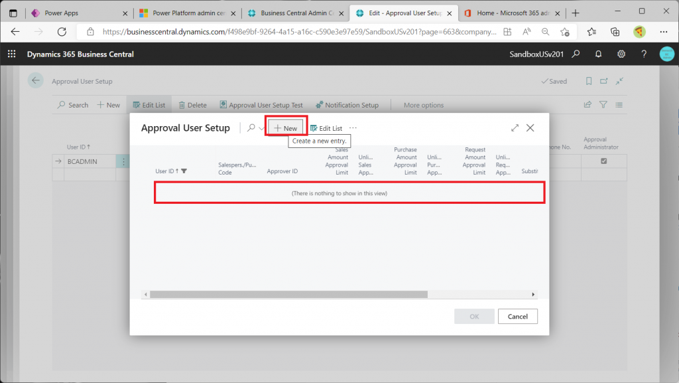Viewport: 679px width, 383px height.
Task: Click the horizontal scrollbar thumb in the dialog
Action: (289, 295)
